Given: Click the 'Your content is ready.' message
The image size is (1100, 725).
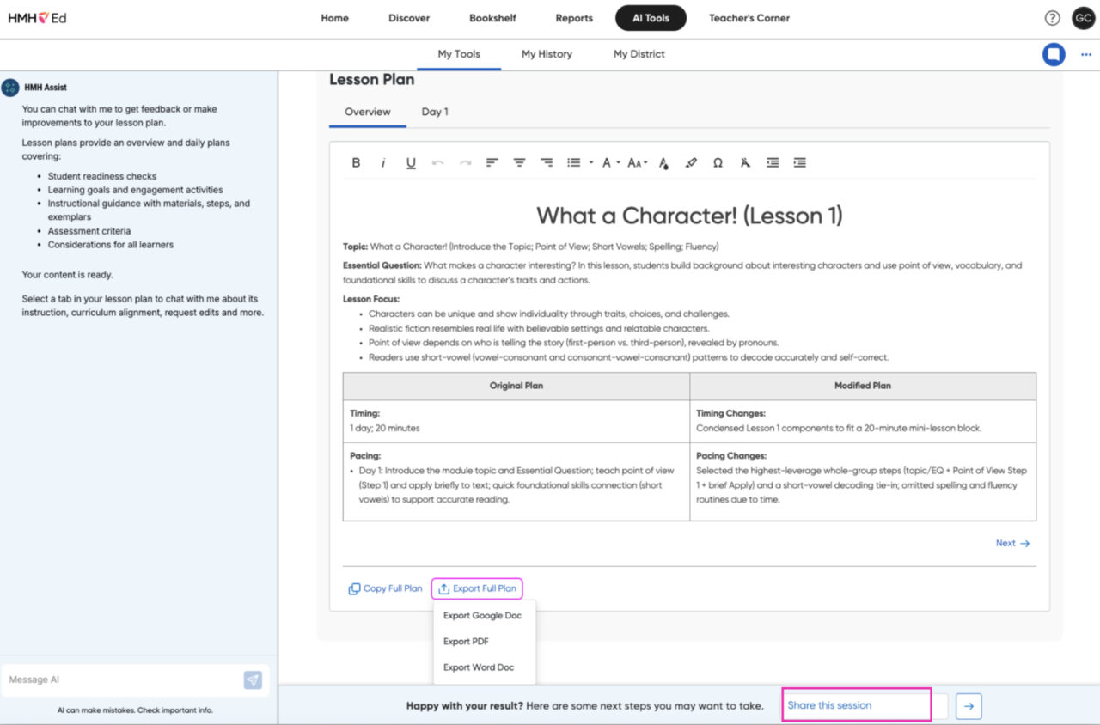Looking at the screenshot, I should 67,275.
